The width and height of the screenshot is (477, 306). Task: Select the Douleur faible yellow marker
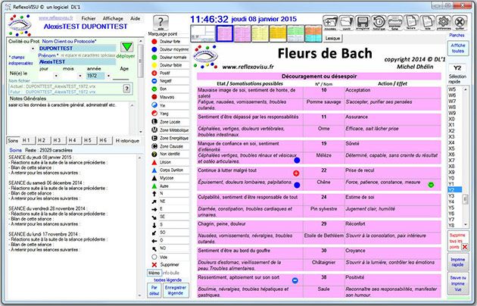(154, 65)
